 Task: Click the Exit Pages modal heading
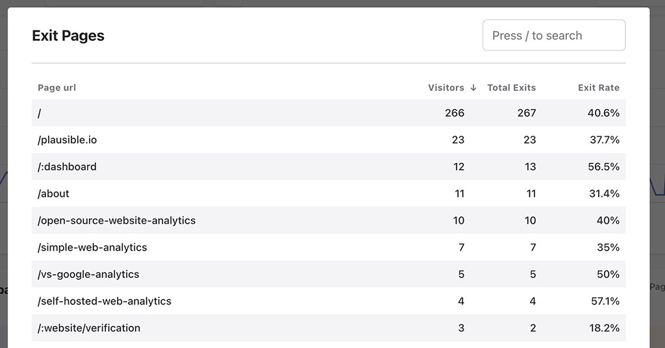pyautogui.click(x=68, y=36)
